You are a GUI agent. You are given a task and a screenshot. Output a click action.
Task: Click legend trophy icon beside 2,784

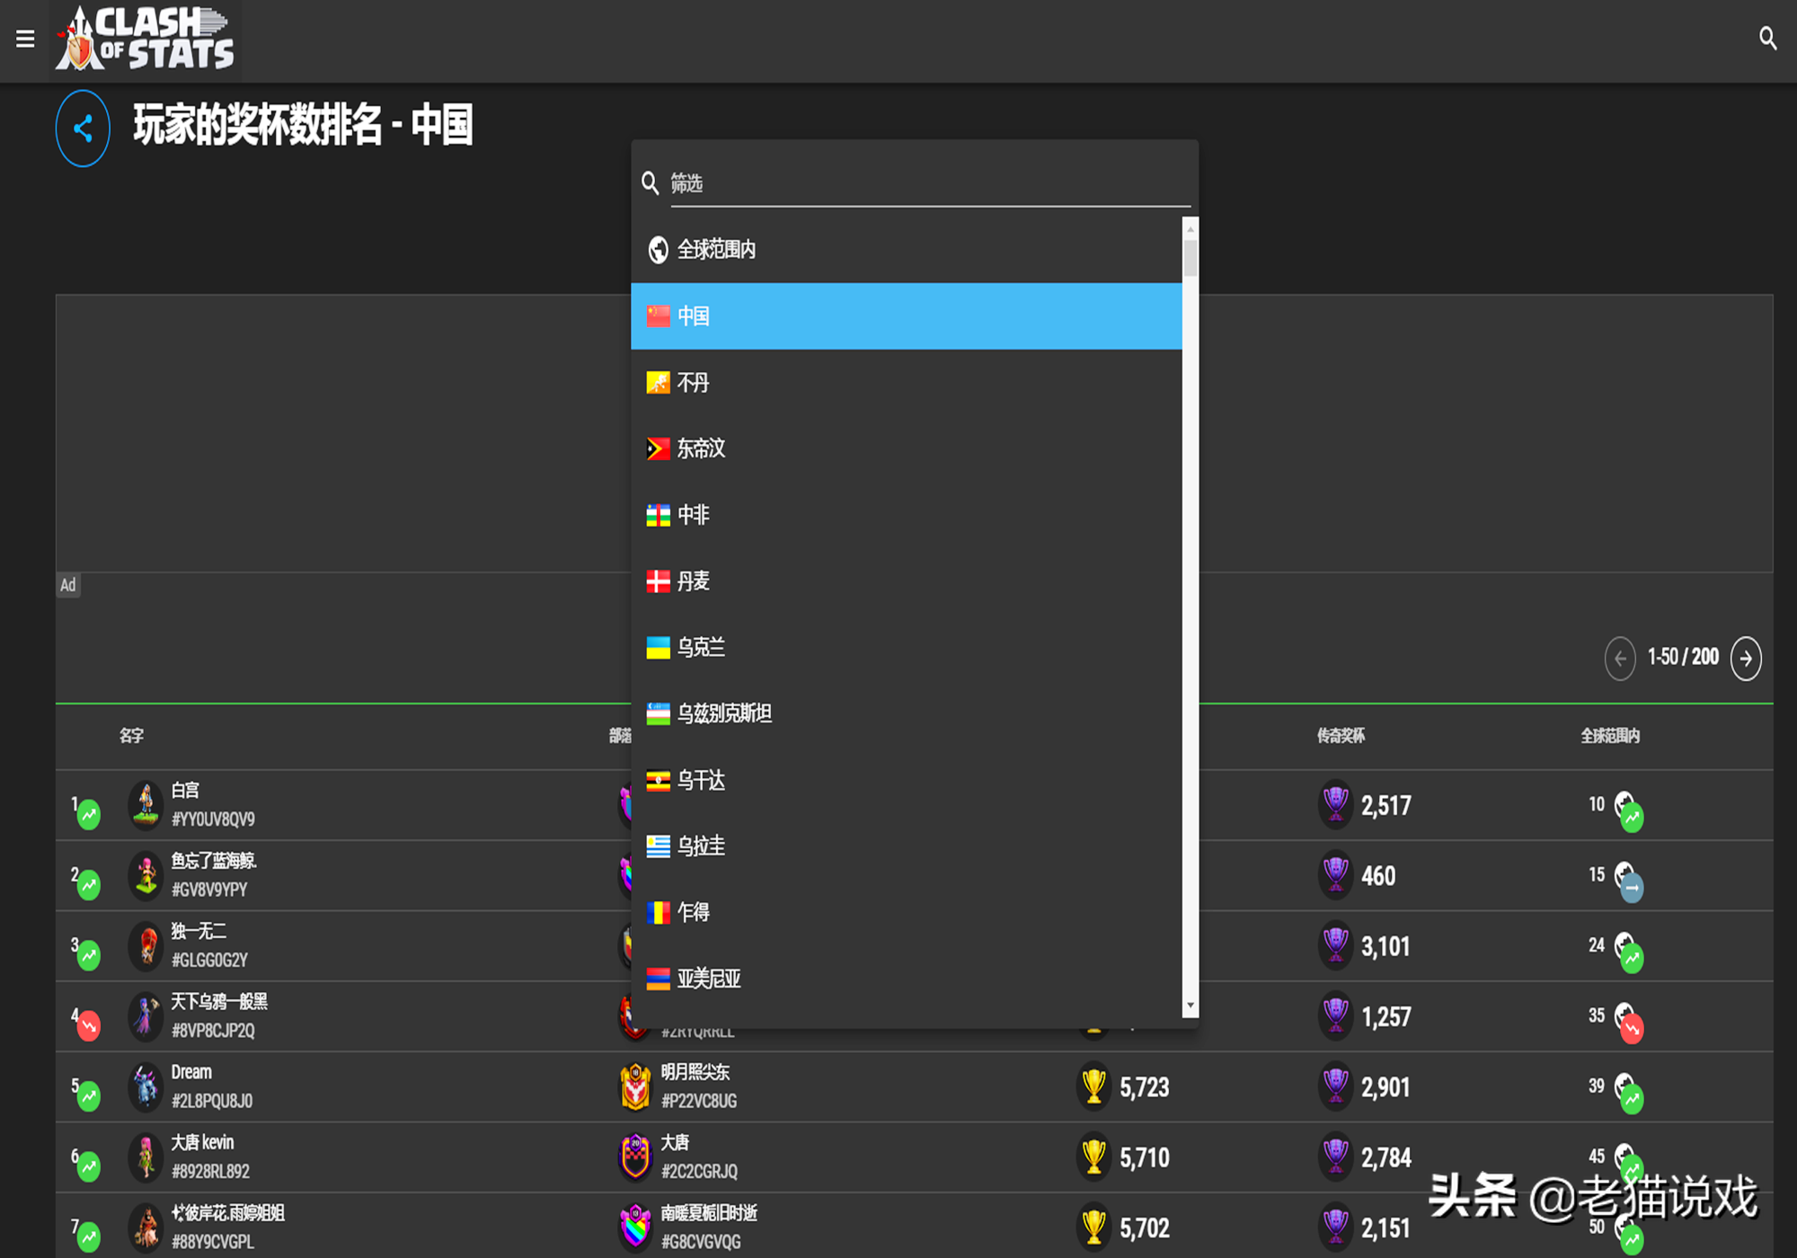(1335, 1156)
